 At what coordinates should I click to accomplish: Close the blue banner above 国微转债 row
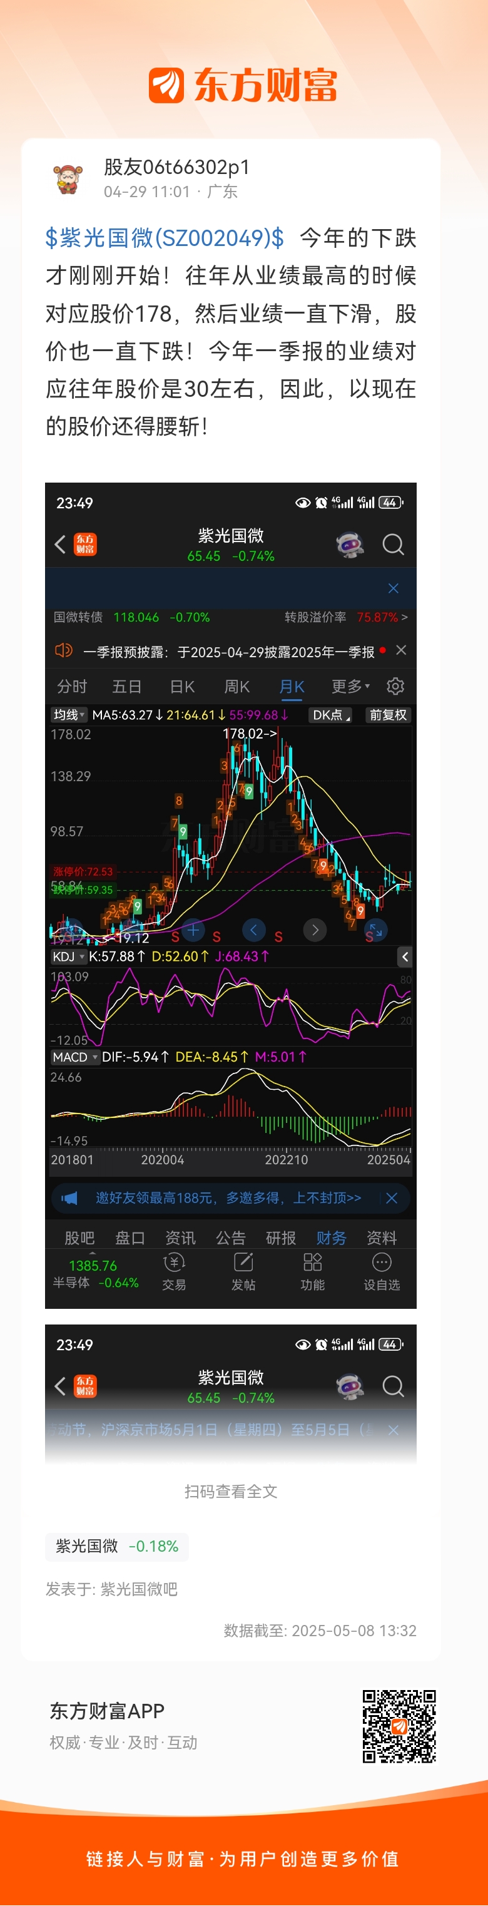[394, 588]
